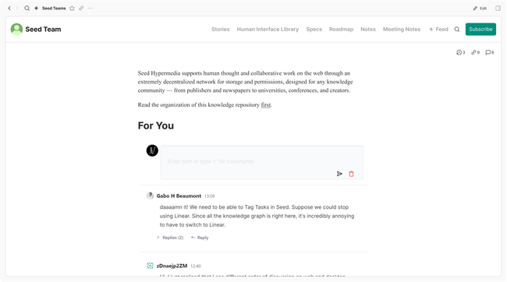Follow the 'first' hyperlink in the text

click(x=266, y=104)
